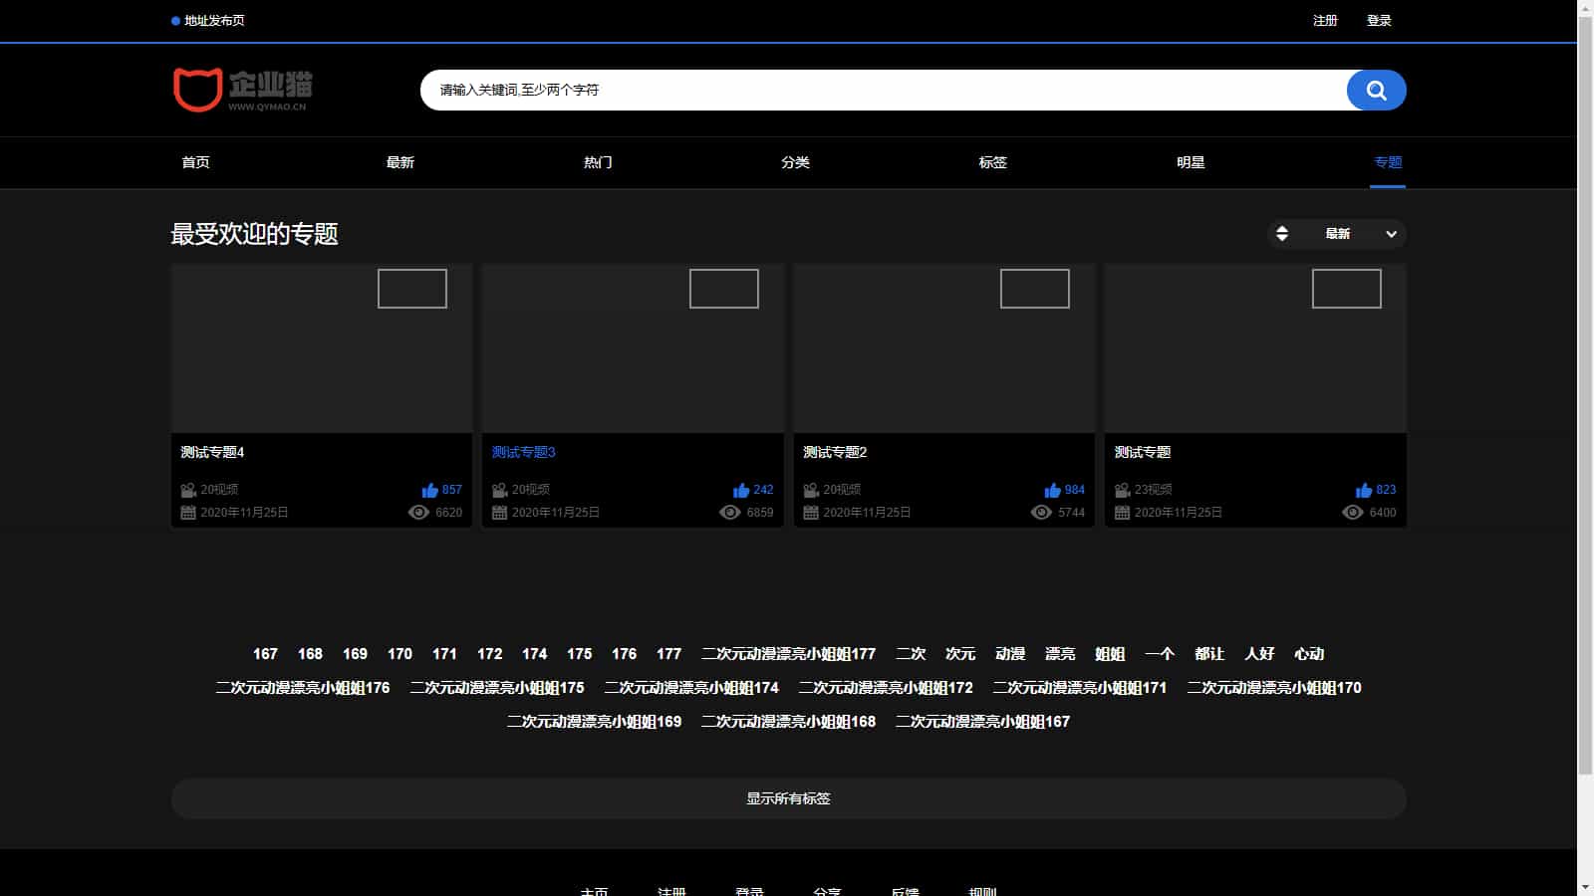Like 测试专题3 using its thumbs-up icon
The image size is (1594, 896).
pyautogui.click(x=741, y=490)
